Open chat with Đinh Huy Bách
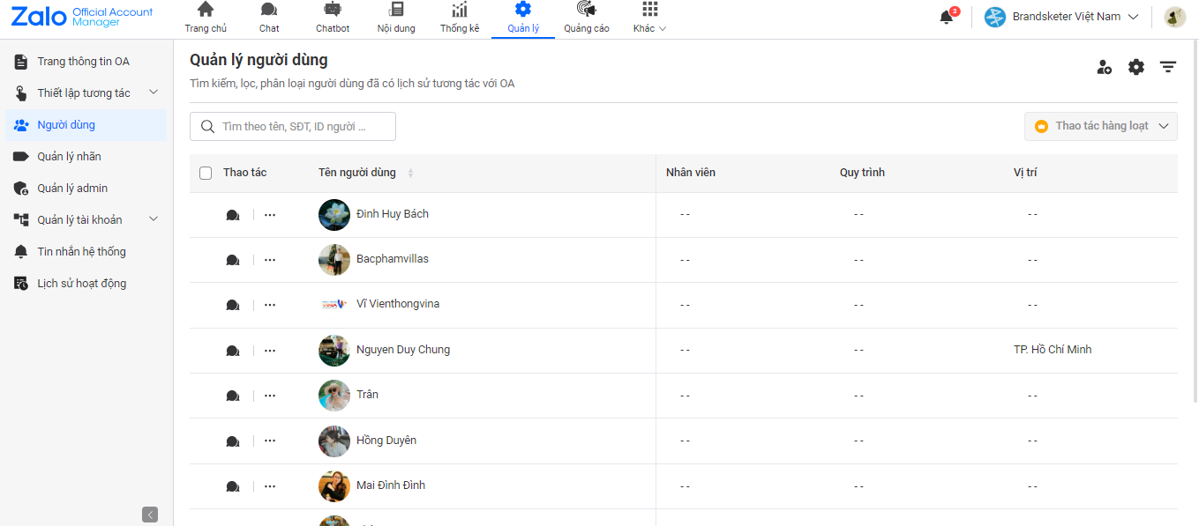This screenshot has width=1199, height=526. (x=233, y=215)
